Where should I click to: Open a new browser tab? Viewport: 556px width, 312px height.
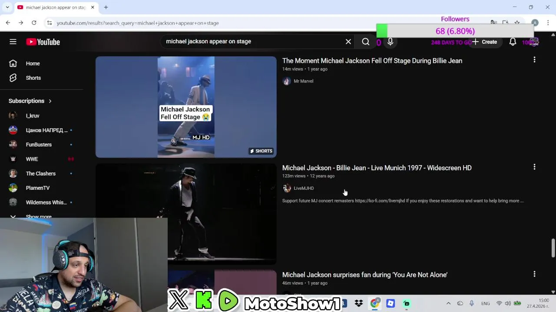(106, 7)
